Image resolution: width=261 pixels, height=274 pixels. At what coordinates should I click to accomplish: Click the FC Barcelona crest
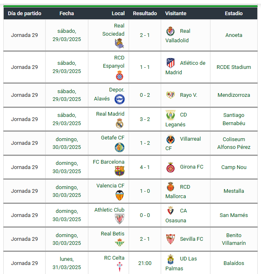(x=120, y=171)
